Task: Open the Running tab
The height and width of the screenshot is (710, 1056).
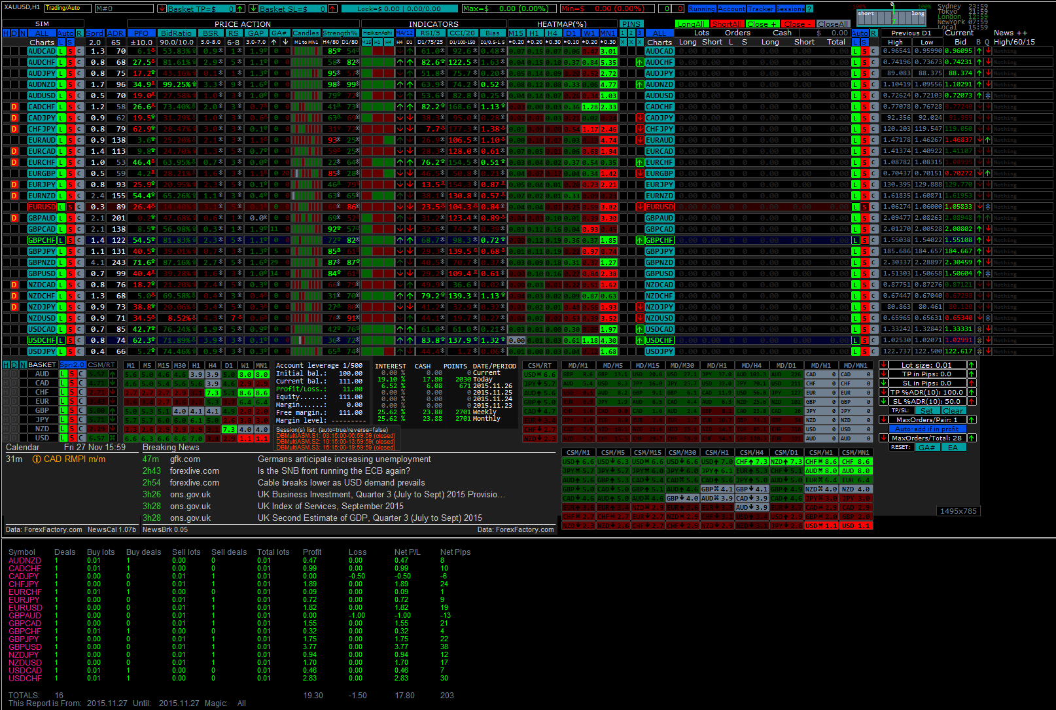Action: (x=701, y=9)
